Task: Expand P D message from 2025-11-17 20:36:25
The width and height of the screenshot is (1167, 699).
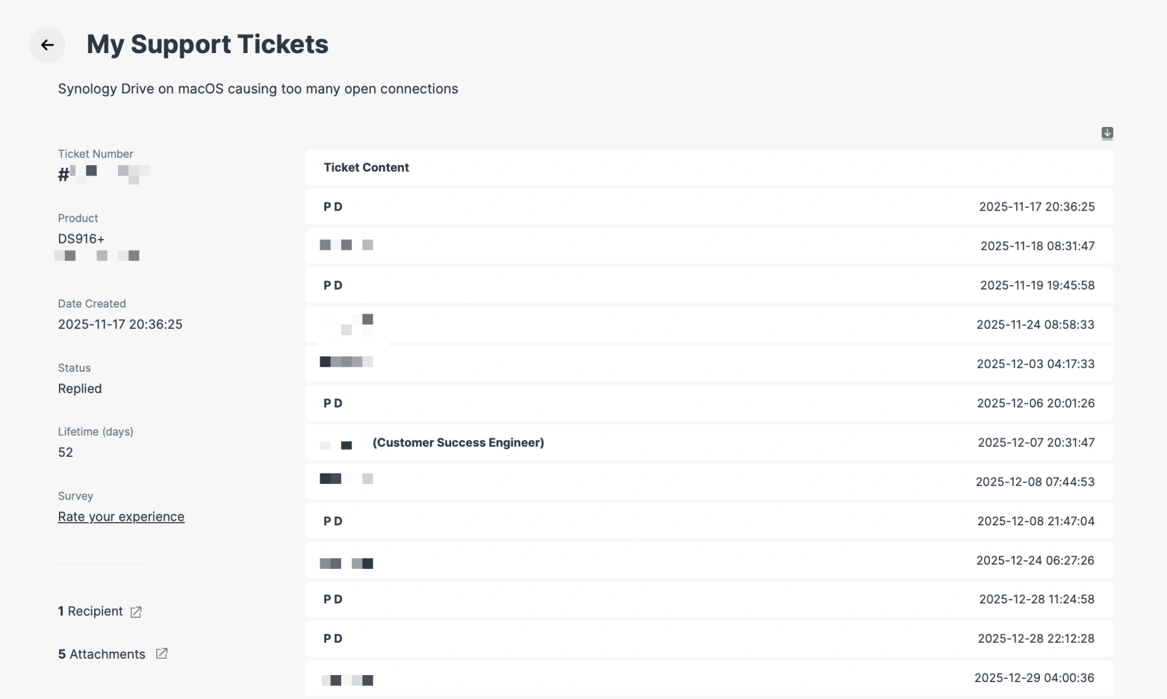Action: (709, 207)
